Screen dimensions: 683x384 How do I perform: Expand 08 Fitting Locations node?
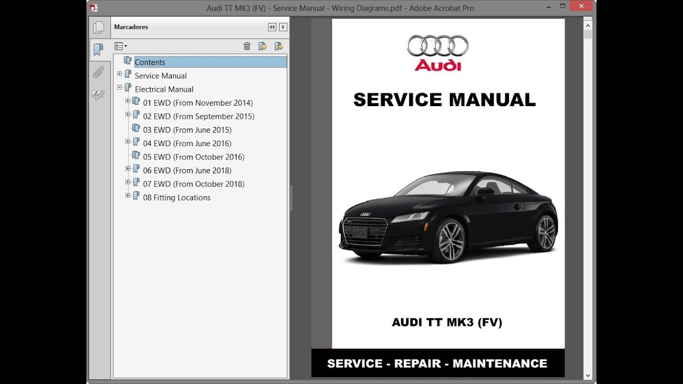point(128,196)
